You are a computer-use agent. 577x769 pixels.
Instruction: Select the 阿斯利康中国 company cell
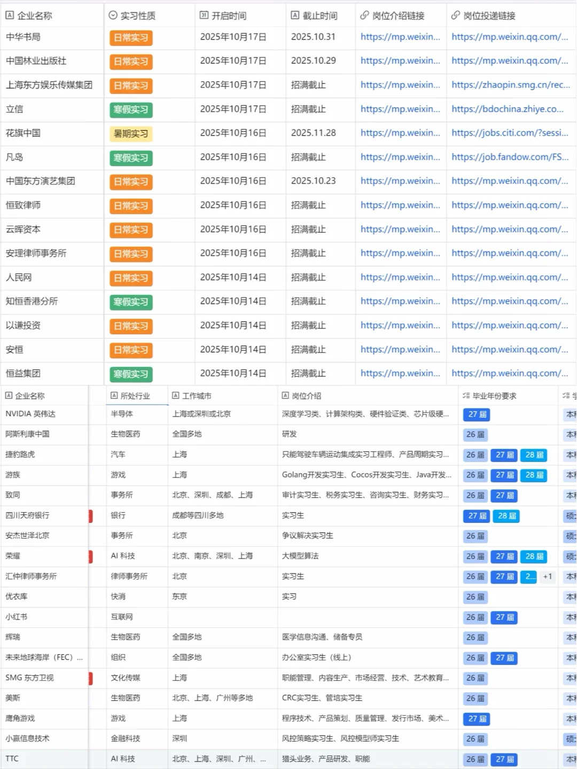44,434
